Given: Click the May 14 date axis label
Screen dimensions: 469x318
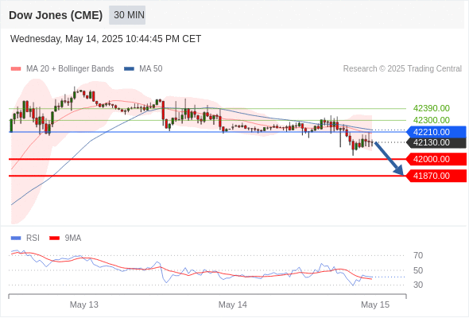Looking at the screenshot, I should coord(233,304).
